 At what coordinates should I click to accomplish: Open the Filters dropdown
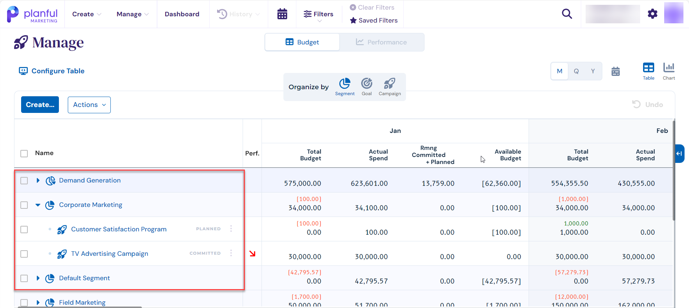tap(318, 15)
